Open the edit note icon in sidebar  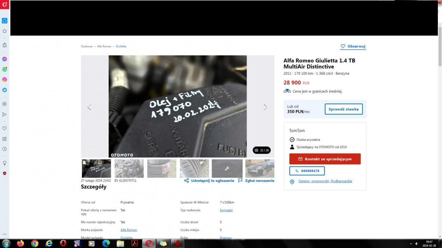pyautogui.click(x=5, y=139)
